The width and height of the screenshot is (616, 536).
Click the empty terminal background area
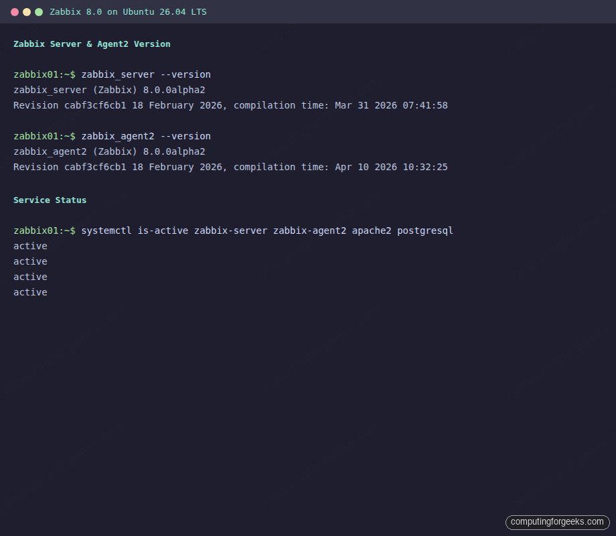coord(308,402)
